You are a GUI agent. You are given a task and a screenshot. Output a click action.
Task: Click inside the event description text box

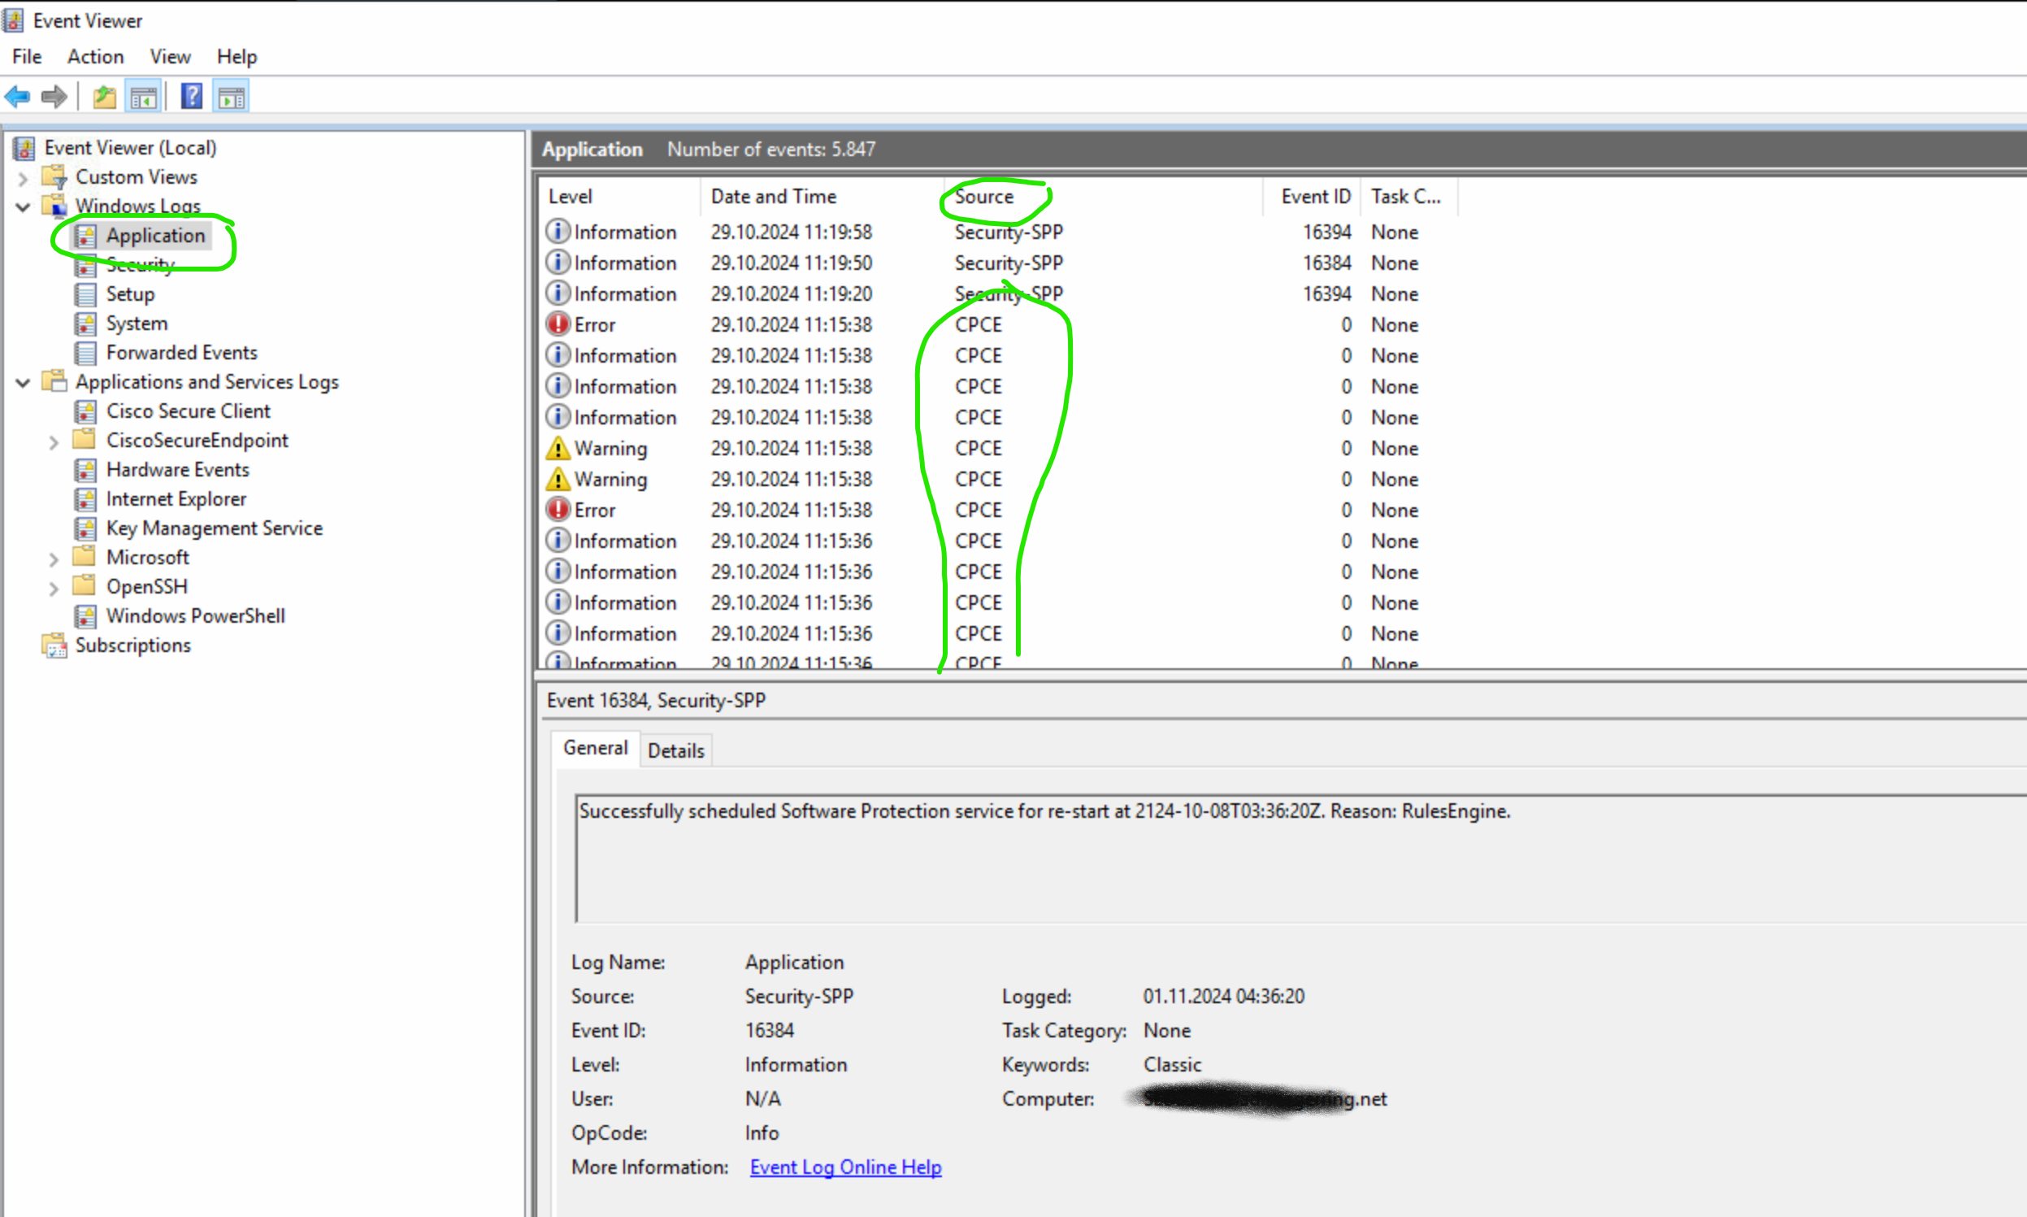pos(1230,861)
